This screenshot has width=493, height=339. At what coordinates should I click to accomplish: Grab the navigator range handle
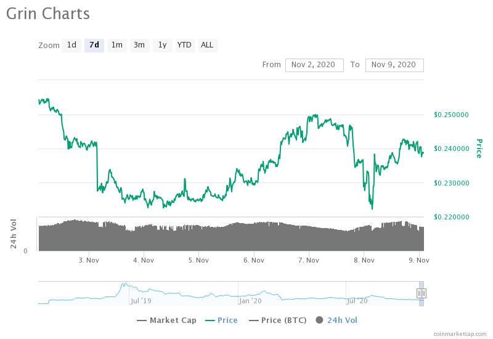click(422, 293)
